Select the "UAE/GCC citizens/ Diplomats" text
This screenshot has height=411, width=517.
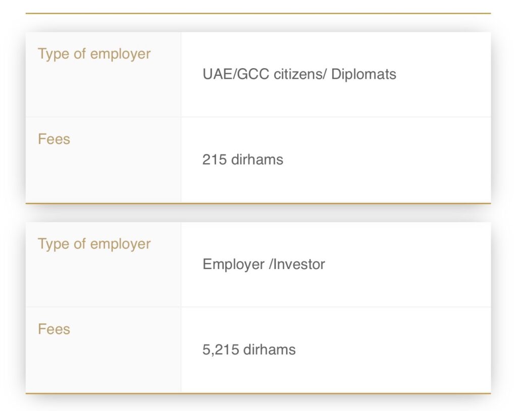[x=299, y=74]
